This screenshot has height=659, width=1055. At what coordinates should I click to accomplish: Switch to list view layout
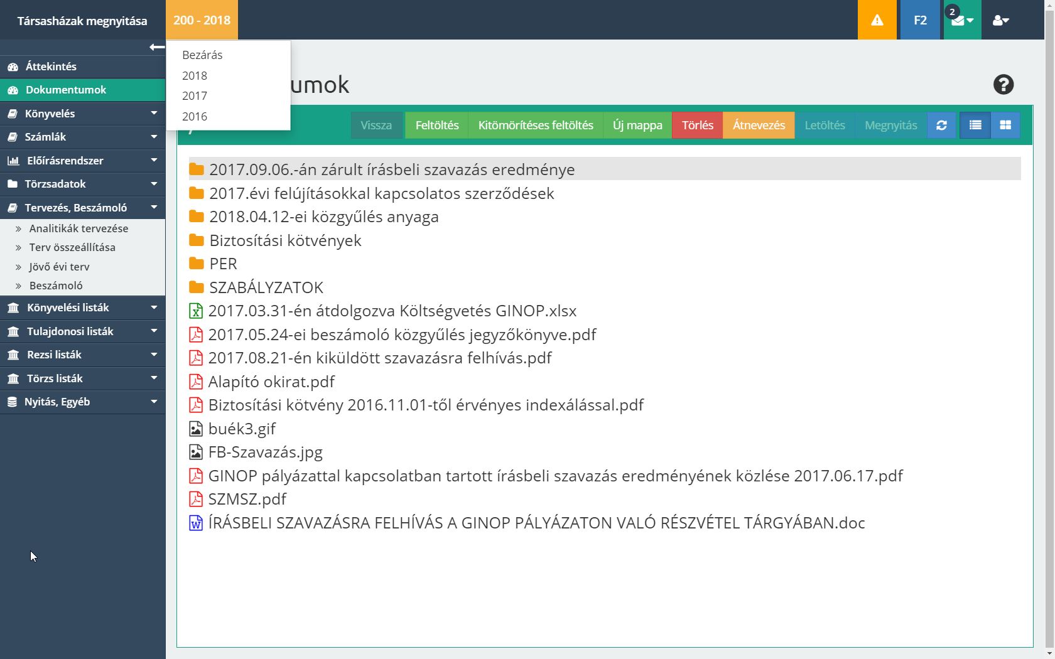pos(975,125)
